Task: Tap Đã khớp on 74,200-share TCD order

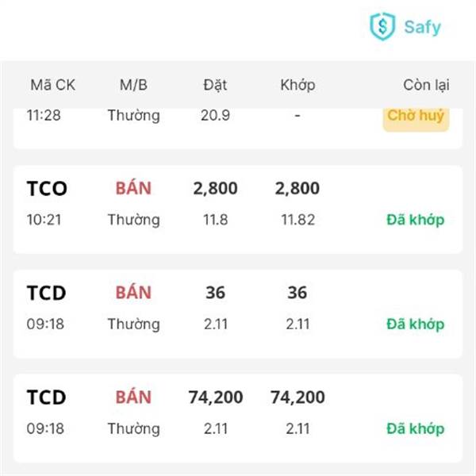Action: 415,428
